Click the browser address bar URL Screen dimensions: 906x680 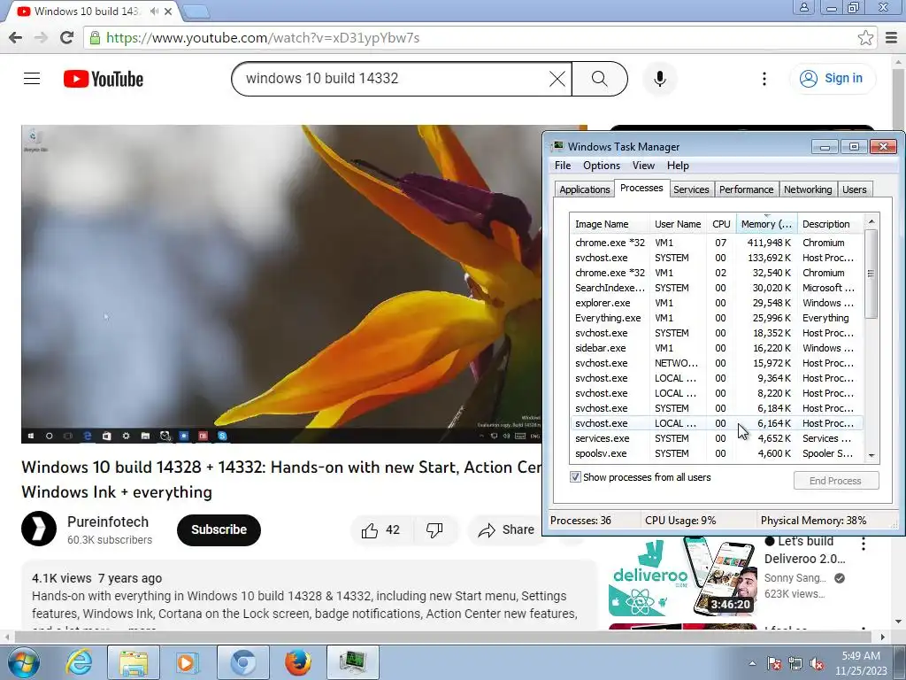click(x=263, y=38)
